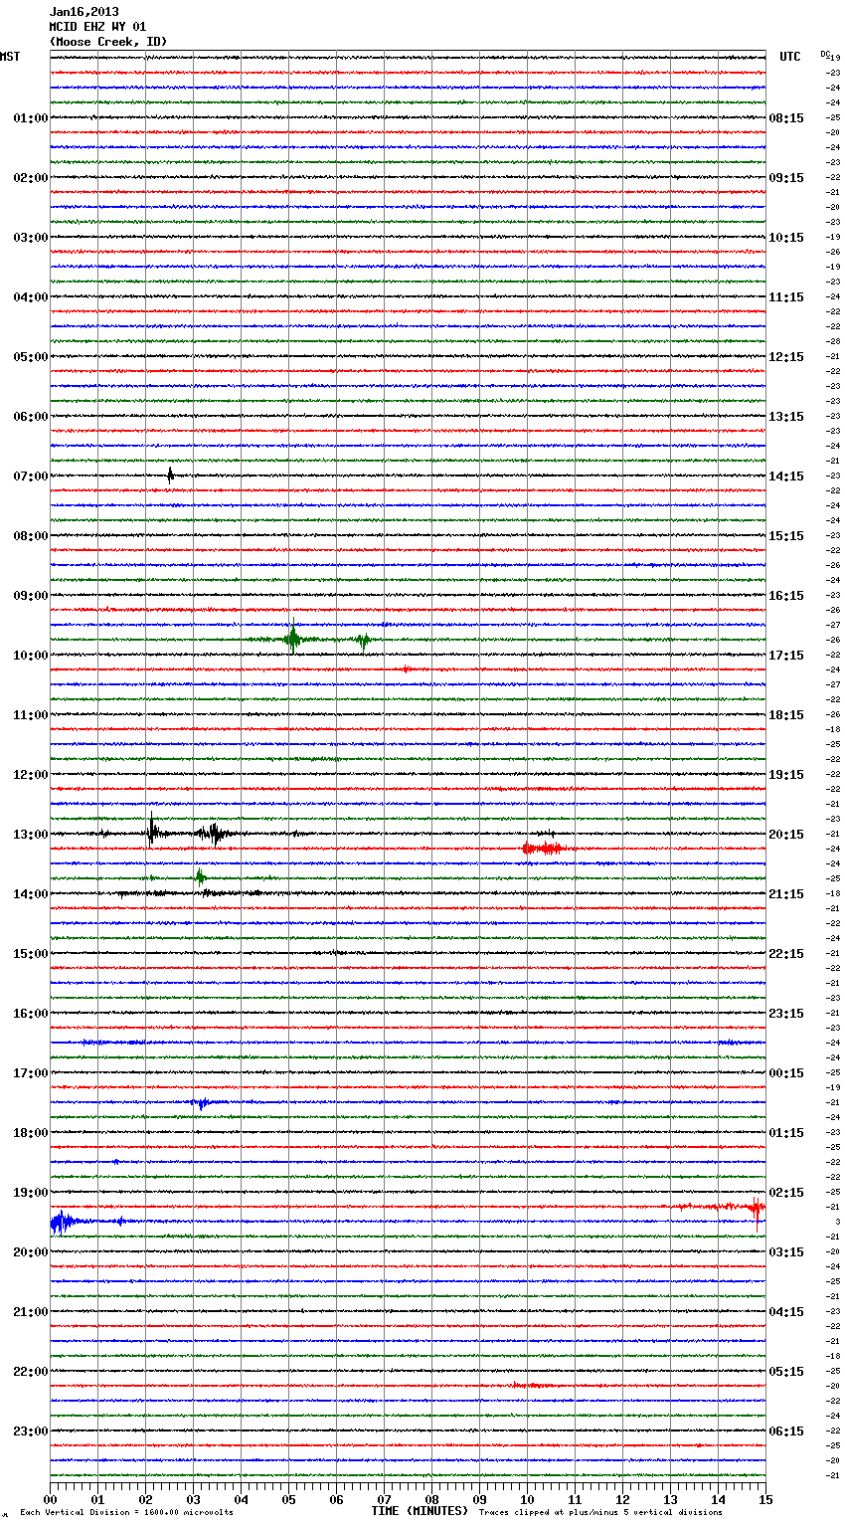Click the black seismic burst on the 07:00 trace

point(170,476)
